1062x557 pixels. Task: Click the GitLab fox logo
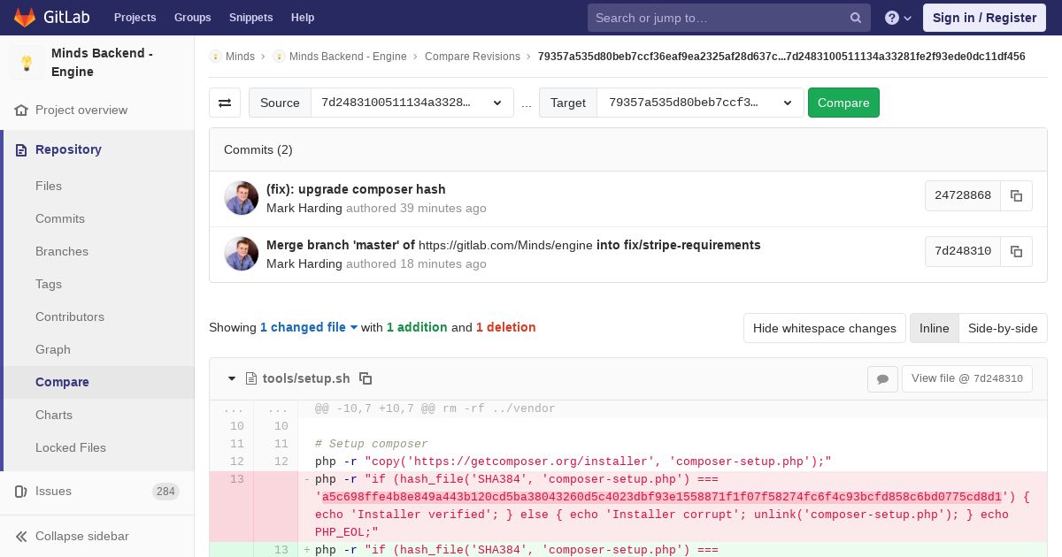pos(25,18)
